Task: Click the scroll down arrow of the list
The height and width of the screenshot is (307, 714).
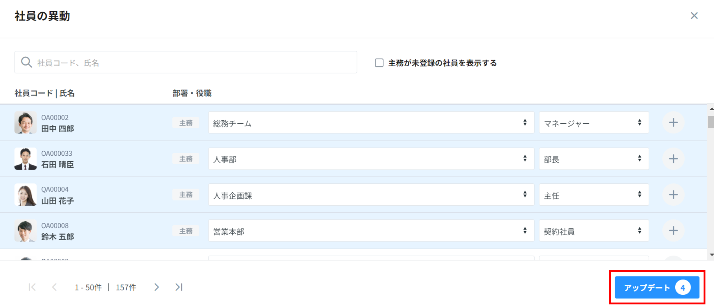Action: [711, 255]
